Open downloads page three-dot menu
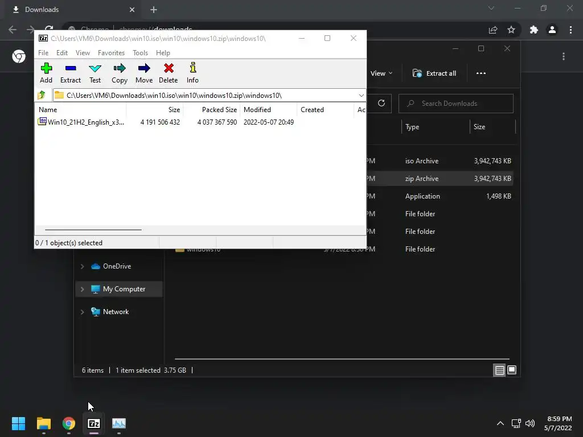Viewport: 583px width, 437px height. [564, 56]
